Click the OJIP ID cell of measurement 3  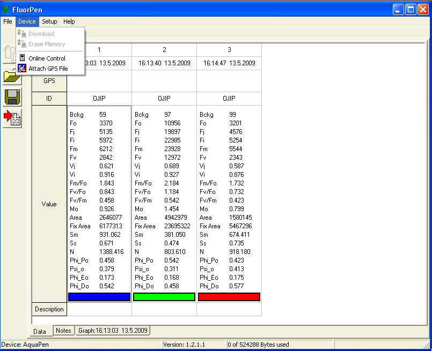(229, 99)
